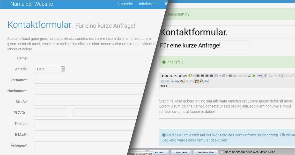This screenshot has height=155, width=295.
Task: Click the edit notepad-with-pencil icon
Action: (265, 76)
